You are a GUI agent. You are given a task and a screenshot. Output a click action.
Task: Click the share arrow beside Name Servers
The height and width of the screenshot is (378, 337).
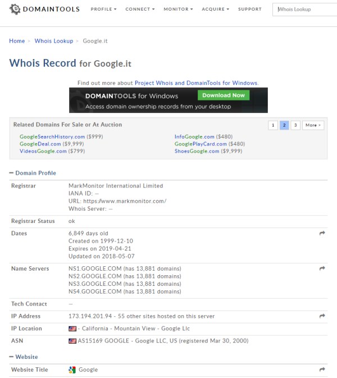point(322,268)
